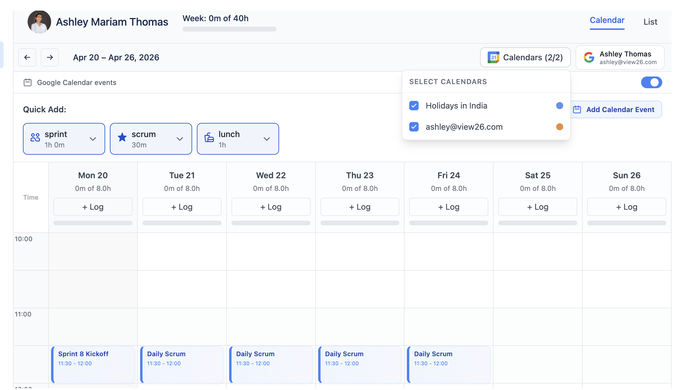
Task: Log time for Mon 20
Action: tap(93, 207)
